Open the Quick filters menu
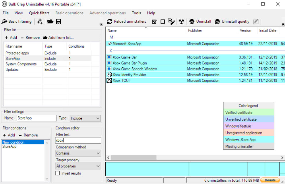Image resolution: width=285 pixels, height=184 pixels. 39,13
